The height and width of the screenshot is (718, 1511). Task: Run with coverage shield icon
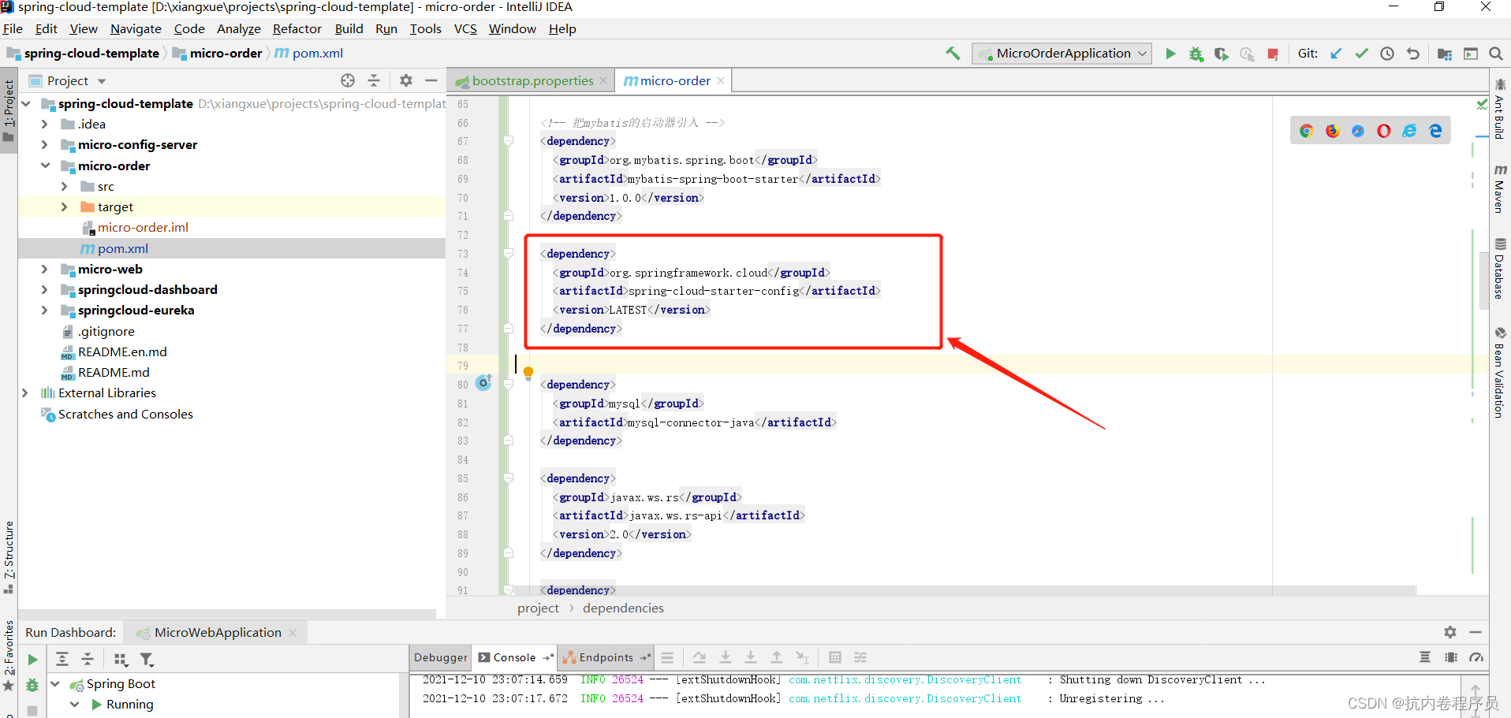[1222, 54]
